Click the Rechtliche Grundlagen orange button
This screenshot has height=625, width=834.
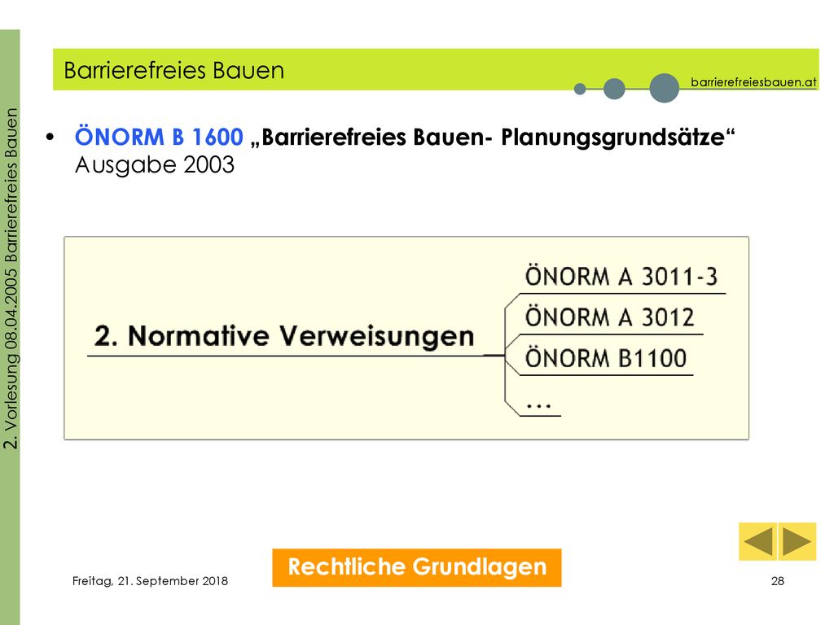tap(417, 567)
